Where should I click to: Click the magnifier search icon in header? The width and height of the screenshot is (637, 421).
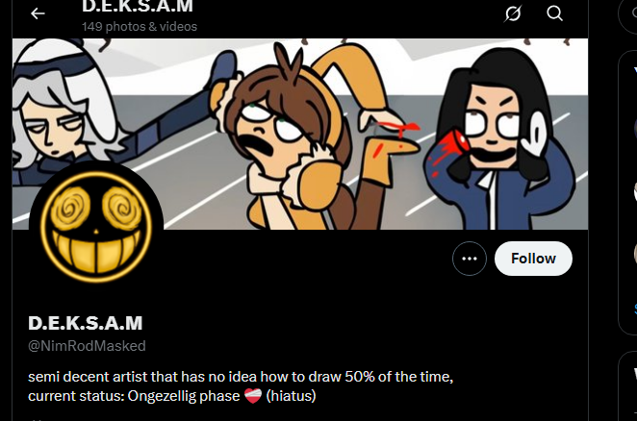[554, 13]
